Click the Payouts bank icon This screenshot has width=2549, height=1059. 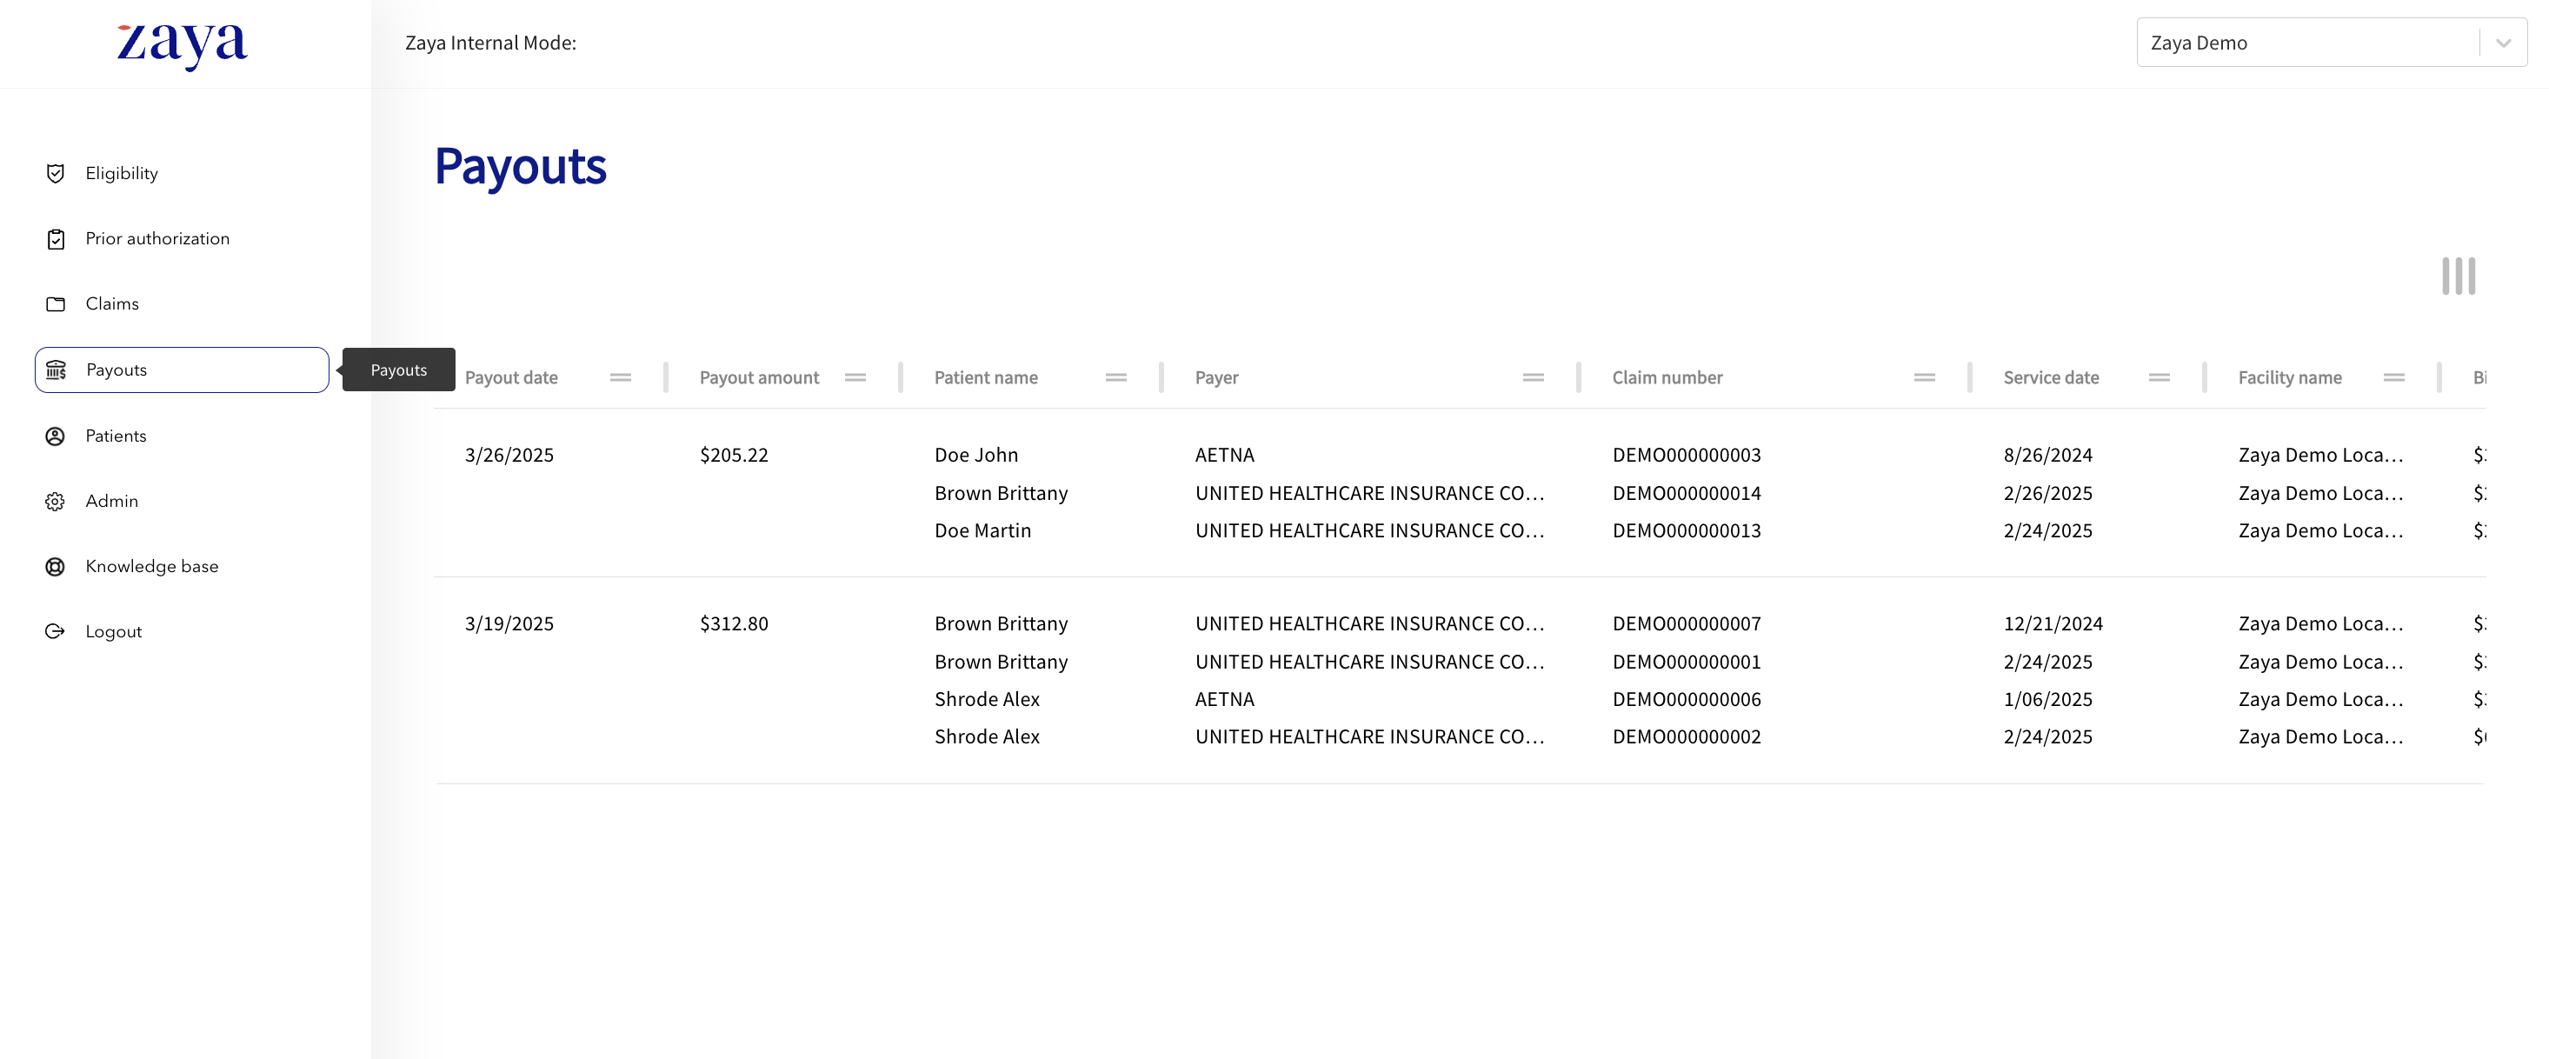pos(57,370)
